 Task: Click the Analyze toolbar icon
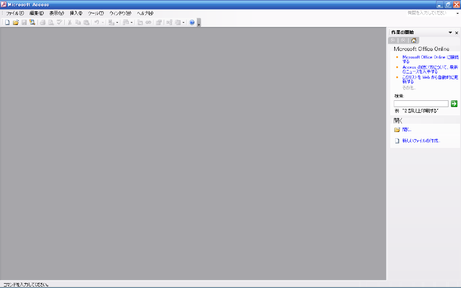[126, 23]
